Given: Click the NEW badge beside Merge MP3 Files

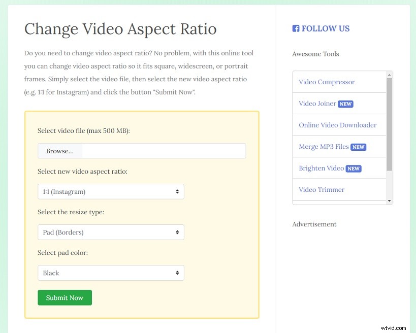Looking at the screenshot, I should (359, 147).
